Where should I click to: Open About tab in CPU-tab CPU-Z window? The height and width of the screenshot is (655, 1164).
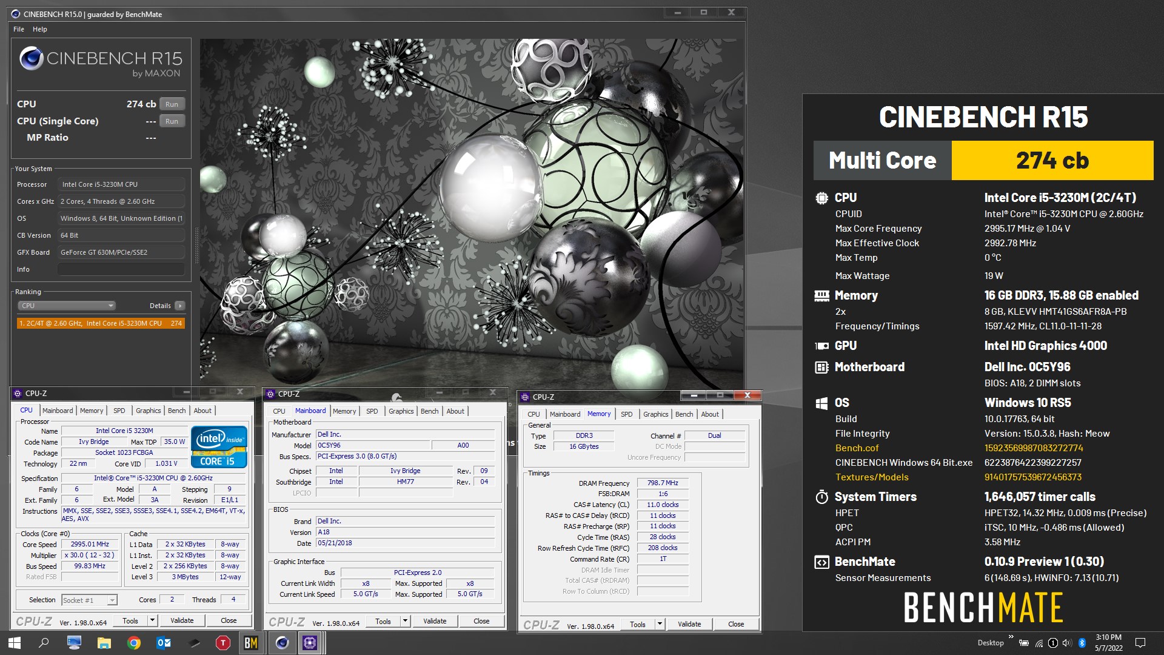tap(202, 411)
